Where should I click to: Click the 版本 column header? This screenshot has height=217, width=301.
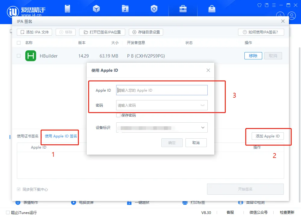[x=82, y=43]
